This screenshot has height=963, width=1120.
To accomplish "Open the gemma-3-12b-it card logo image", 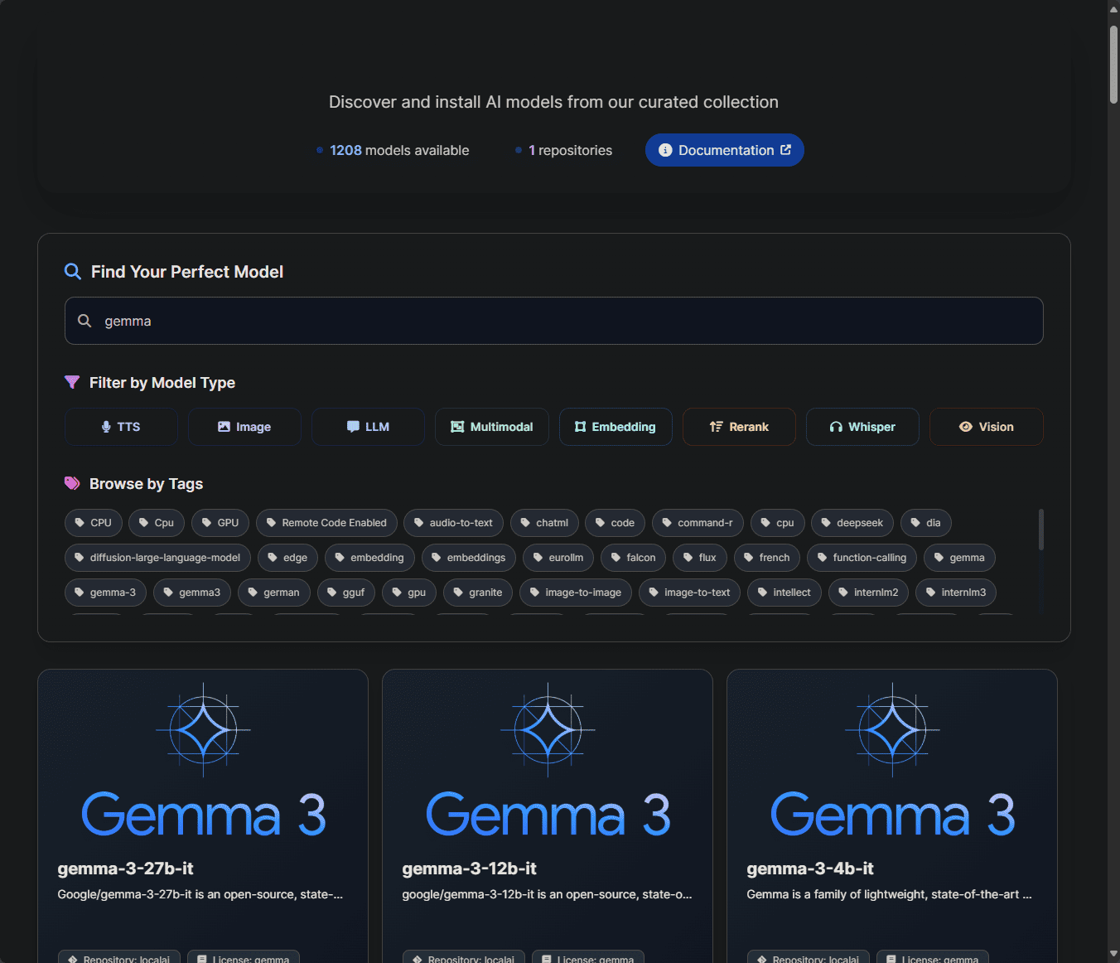I will 548,761.
